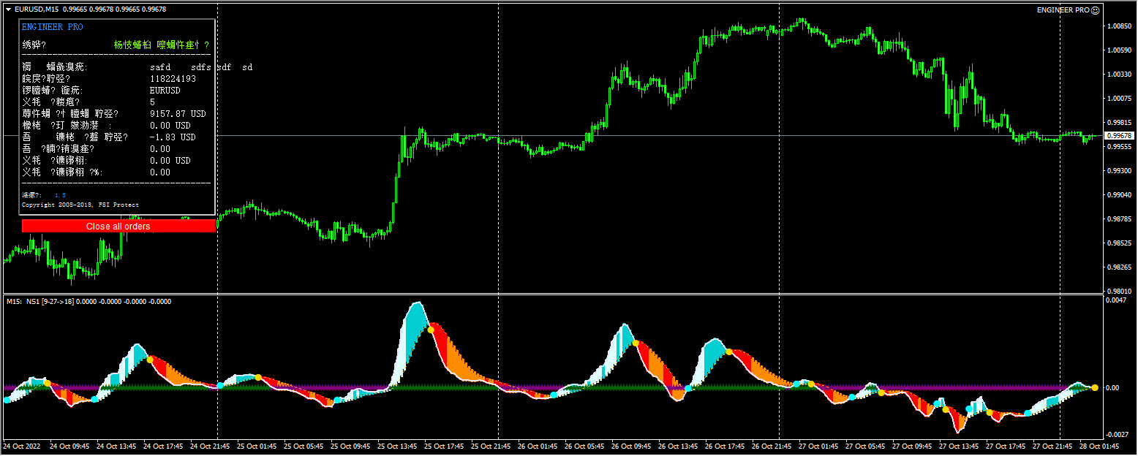
Task: Click the EURUSD,M15 chart title text
Action: point(38,9)
